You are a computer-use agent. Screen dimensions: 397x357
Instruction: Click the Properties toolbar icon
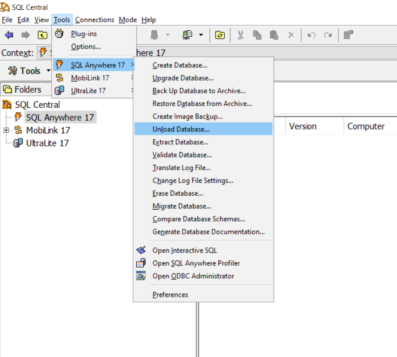[349, 35]
